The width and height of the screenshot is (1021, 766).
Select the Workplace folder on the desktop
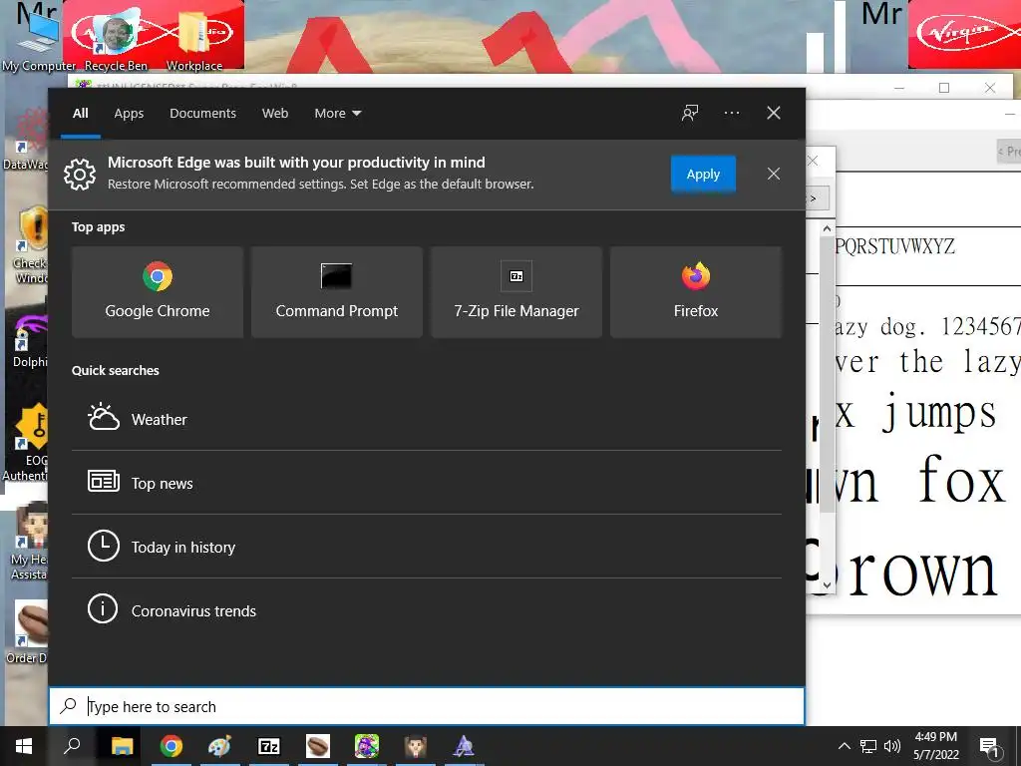click(x=194, y=40)
